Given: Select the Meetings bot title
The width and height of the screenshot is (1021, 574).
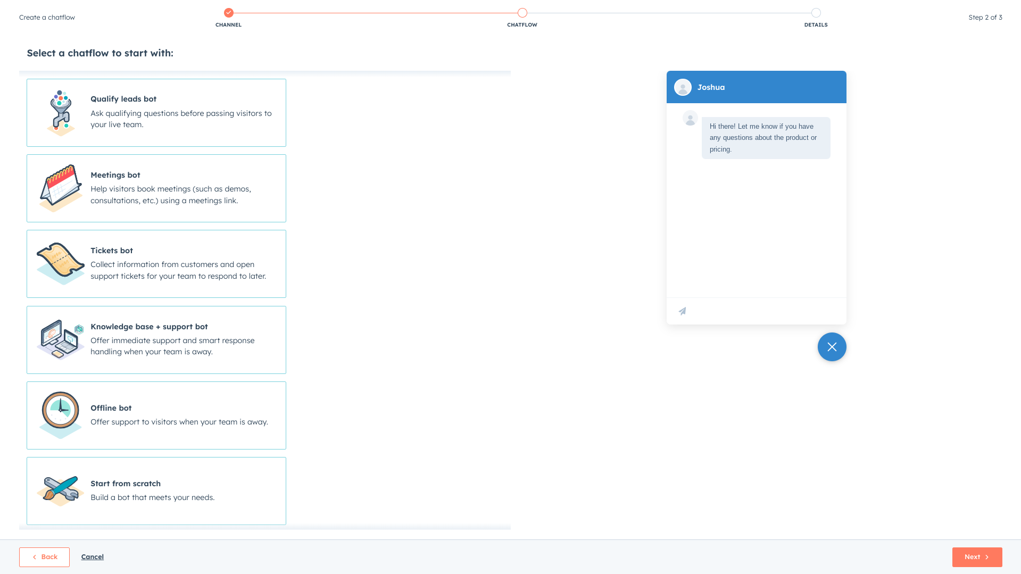Looking at the screenshot, I should [115, 175].
